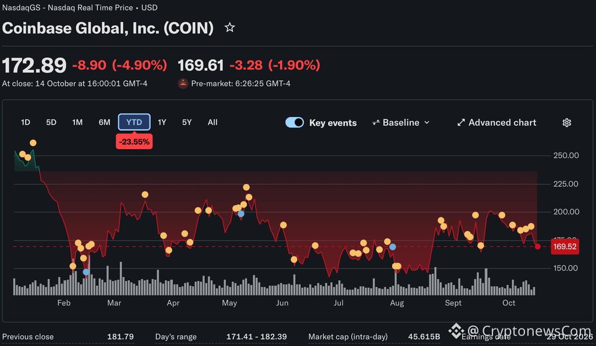Screen dimensions: 596x346
Task: Click the pre-market indicator icon
Action: tap(183, 83)
